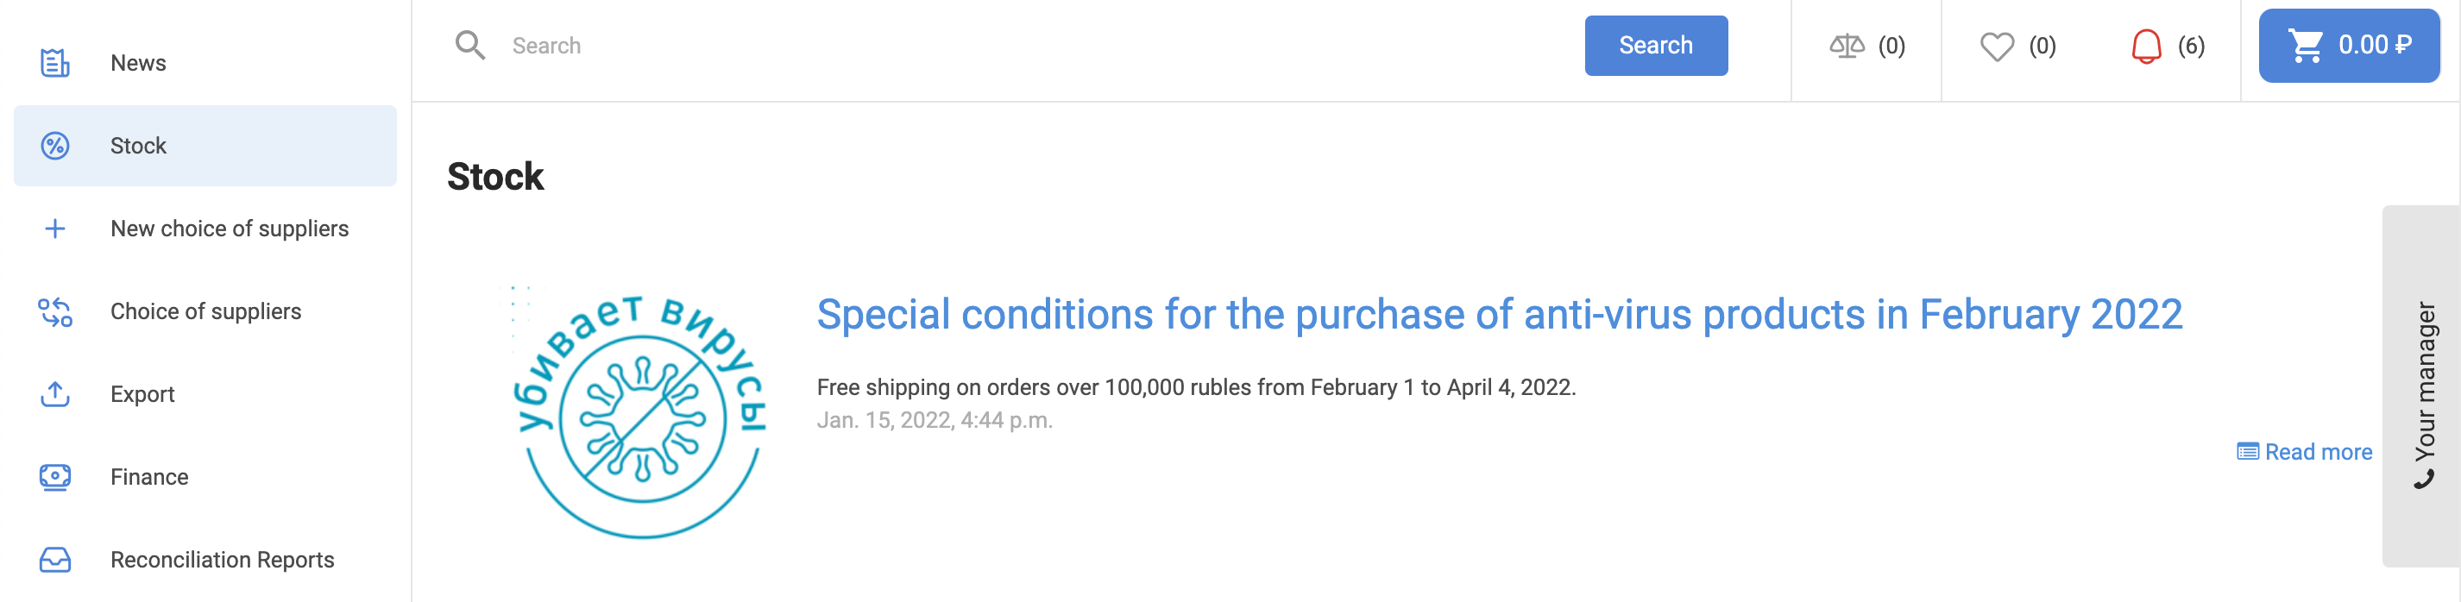Open notifications bell icon
Screen dimensions: 2461x602
click(2146, 46)
